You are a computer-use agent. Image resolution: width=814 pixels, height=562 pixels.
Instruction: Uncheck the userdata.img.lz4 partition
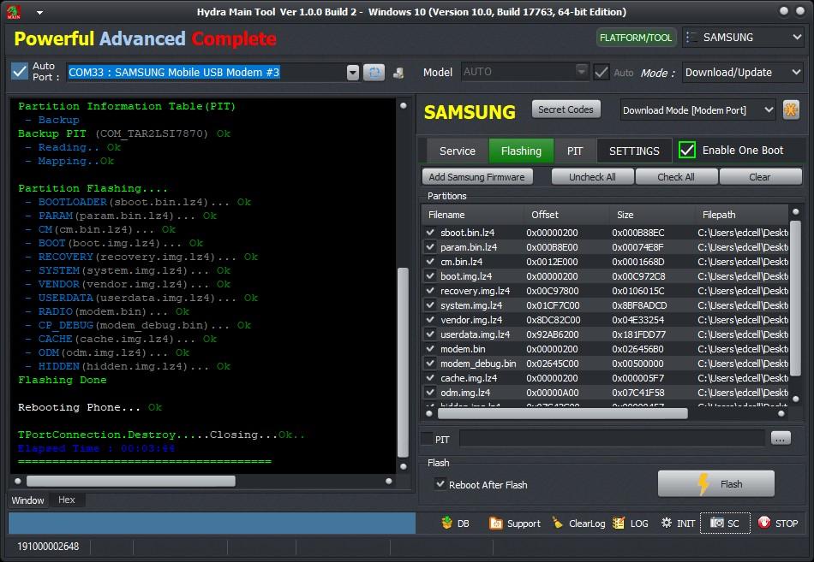point(430,334)
